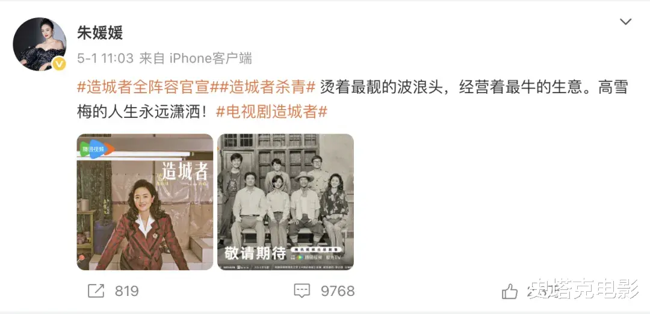View the 造城者 character poster image
650x314 pixels.
click(145, 202)
